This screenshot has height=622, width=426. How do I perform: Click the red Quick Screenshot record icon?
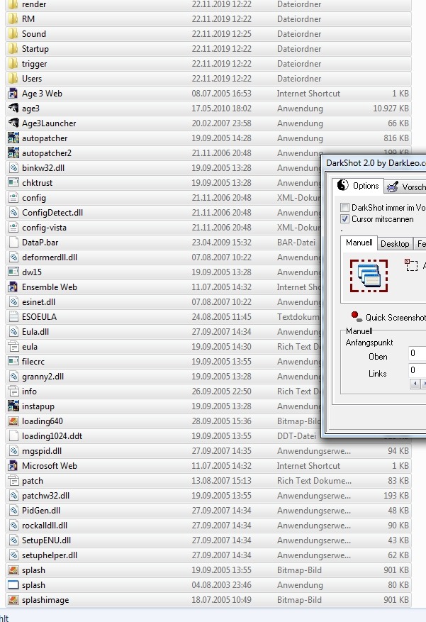pos(357,316)
